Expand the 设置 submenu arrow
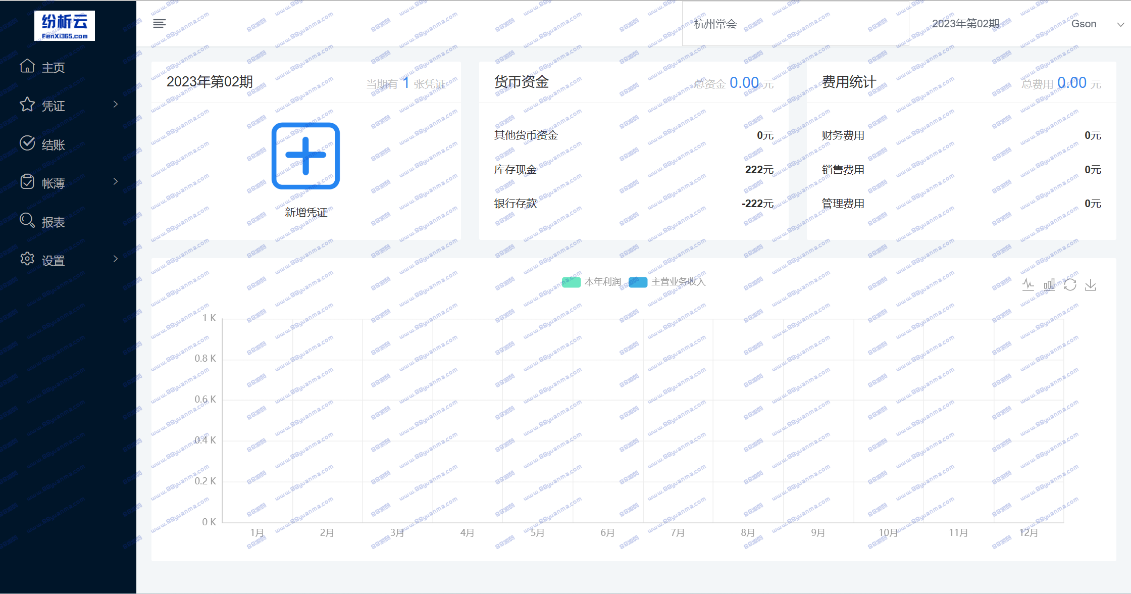This screenshot has height=594, width=1131. [116, 259]
